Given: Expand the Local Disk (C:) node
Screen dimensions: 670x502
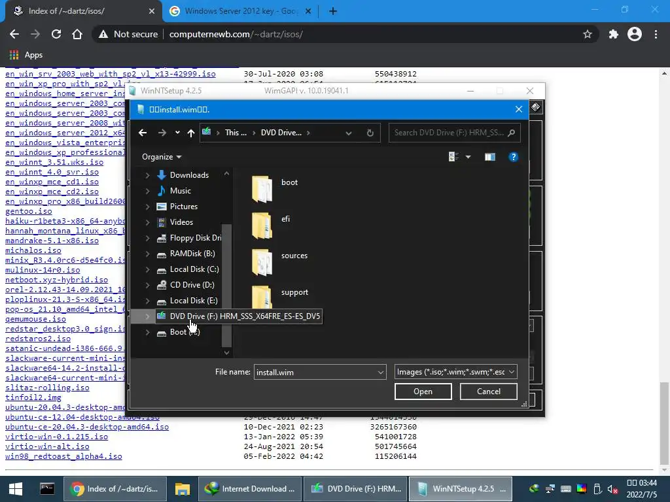Looking at the screenshot, I should click(147, 270).
